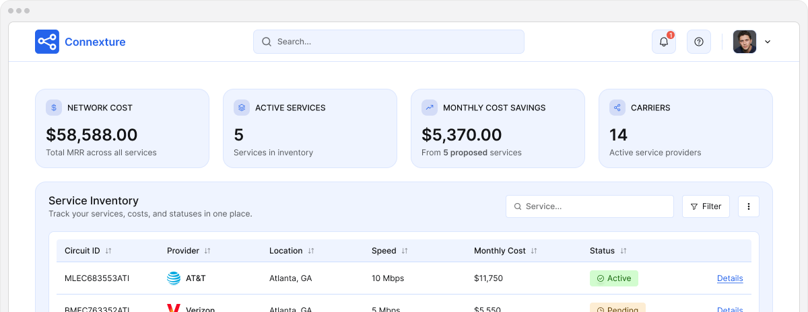Click the dollar icon on Network Cost card
The width and height of the screenshot is (808, 312).
tap(54, 108)
